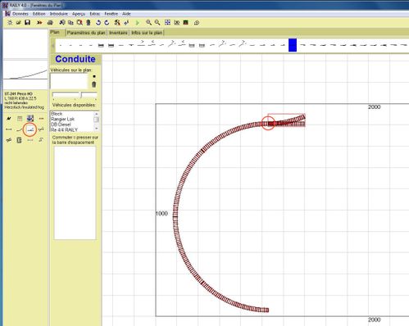Click the black dot button above trash
The width and height of the screenshot is (409, 326).
[94, 76]
